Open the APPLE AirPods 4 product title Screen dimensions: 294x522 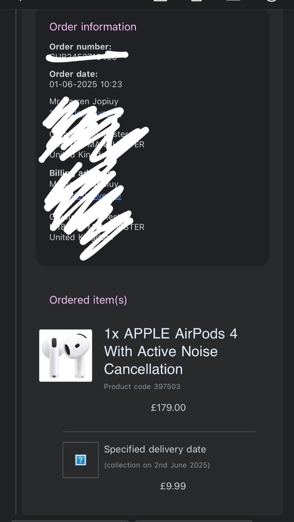(170, 351)
